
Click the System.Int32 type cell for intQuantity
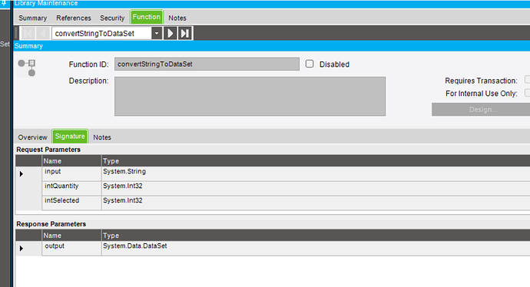click(x=316, y=189)
